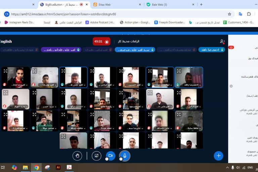The image size is (258, 172).
Task: Open افزایش کیفیت عکس bookmark
Action: (x=68, y=23)
